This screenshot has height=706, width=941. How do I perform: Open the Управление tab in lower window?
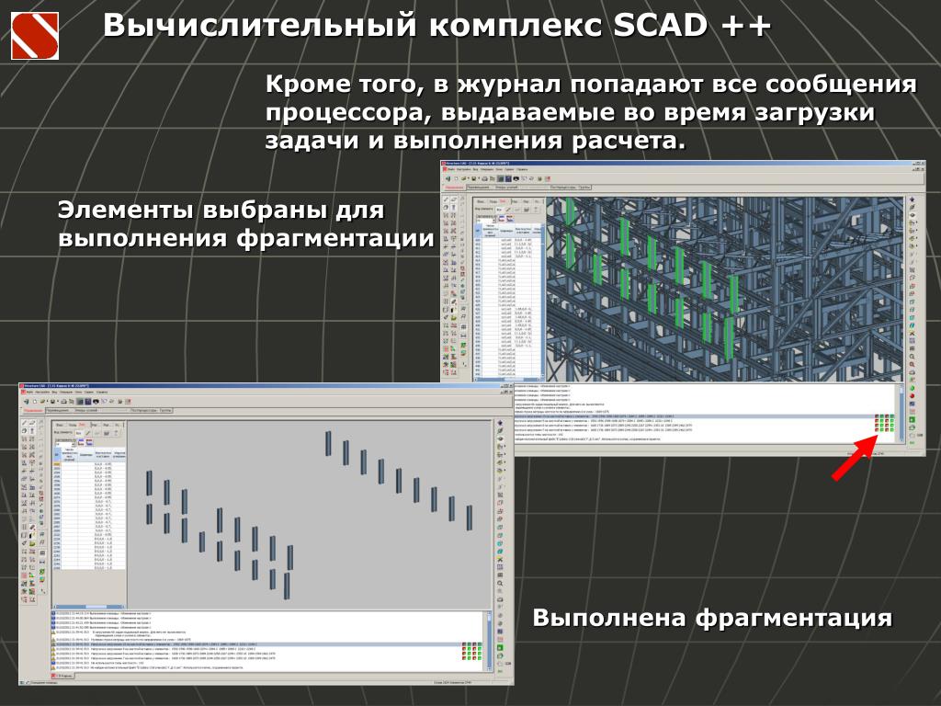click(x=33, y=411)
